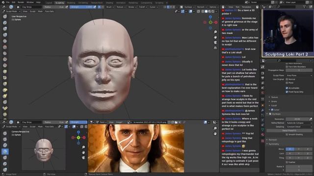Disable Front Faces Only checkbox

287,92
